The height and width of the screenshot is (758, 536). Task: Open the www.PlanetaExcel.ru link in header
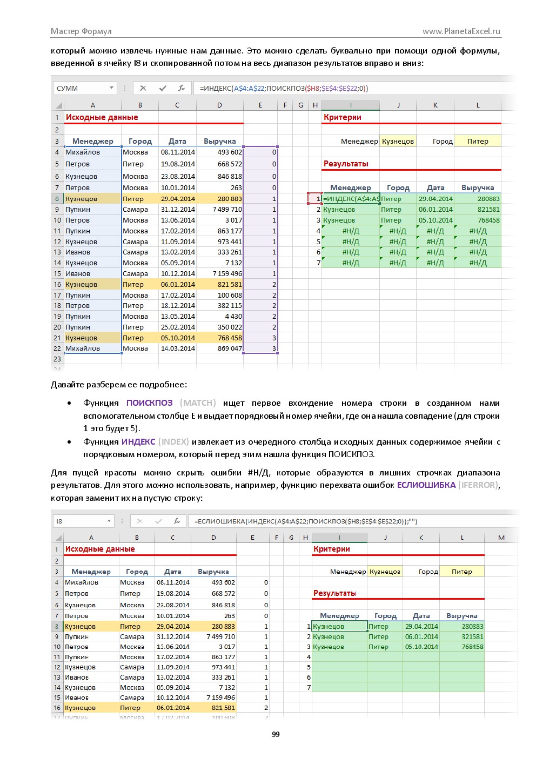pyautogui.click(x=461, y=31)
